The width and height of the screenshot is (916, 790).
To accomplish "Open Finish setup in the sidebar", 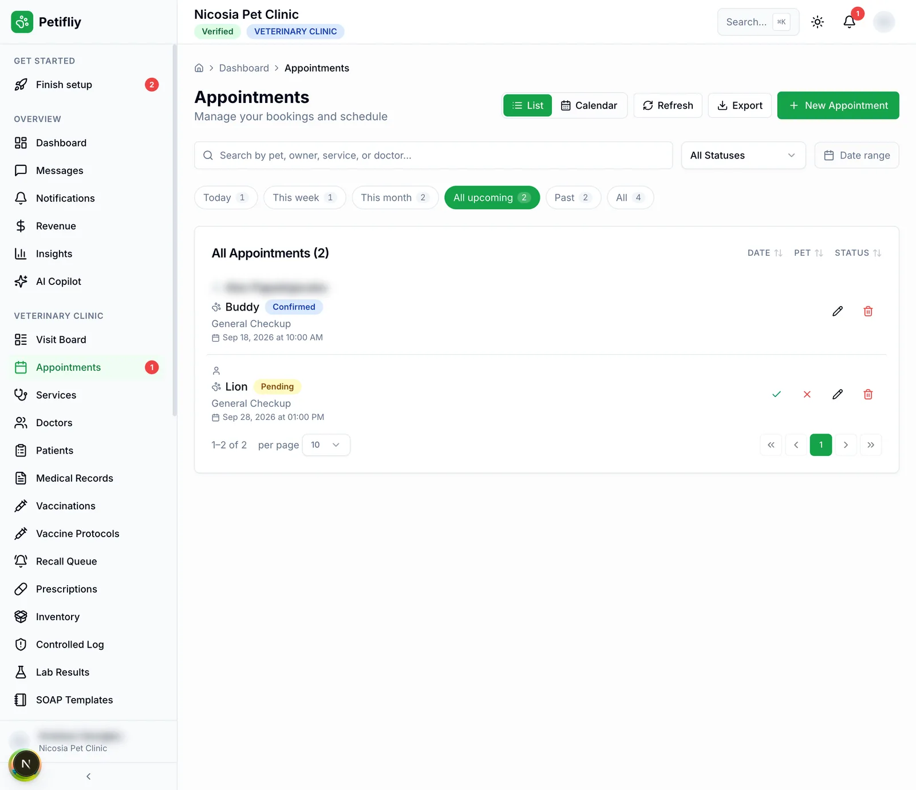I will (x=87, y=85).
